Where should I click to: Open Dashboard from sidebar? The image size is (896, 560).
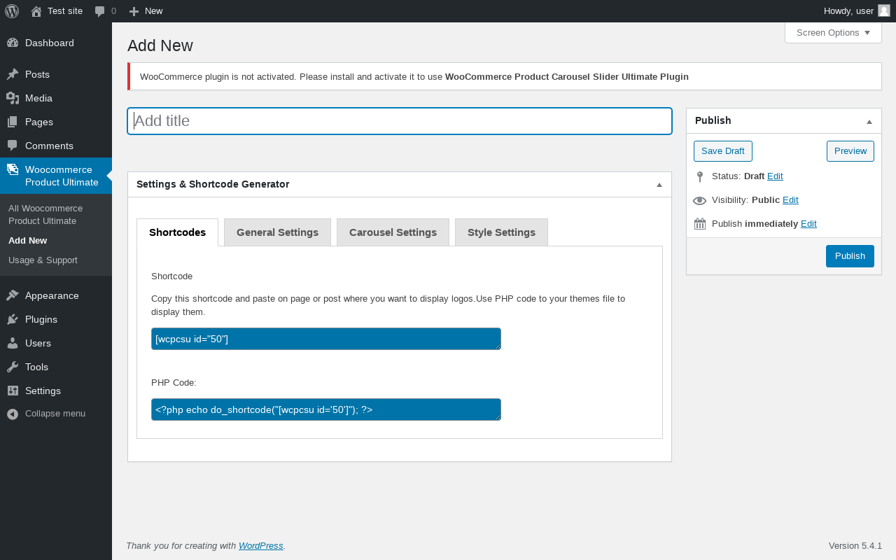click(x=49, y=43)
